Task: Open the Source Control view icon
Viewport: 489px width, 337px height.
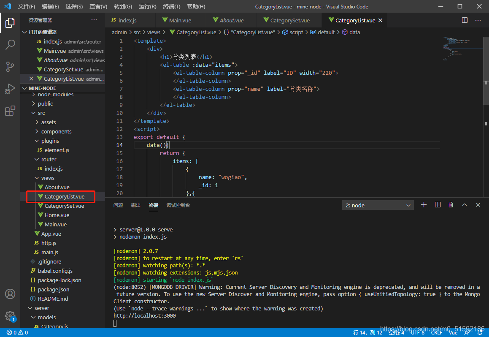Action: click(10, 66)
